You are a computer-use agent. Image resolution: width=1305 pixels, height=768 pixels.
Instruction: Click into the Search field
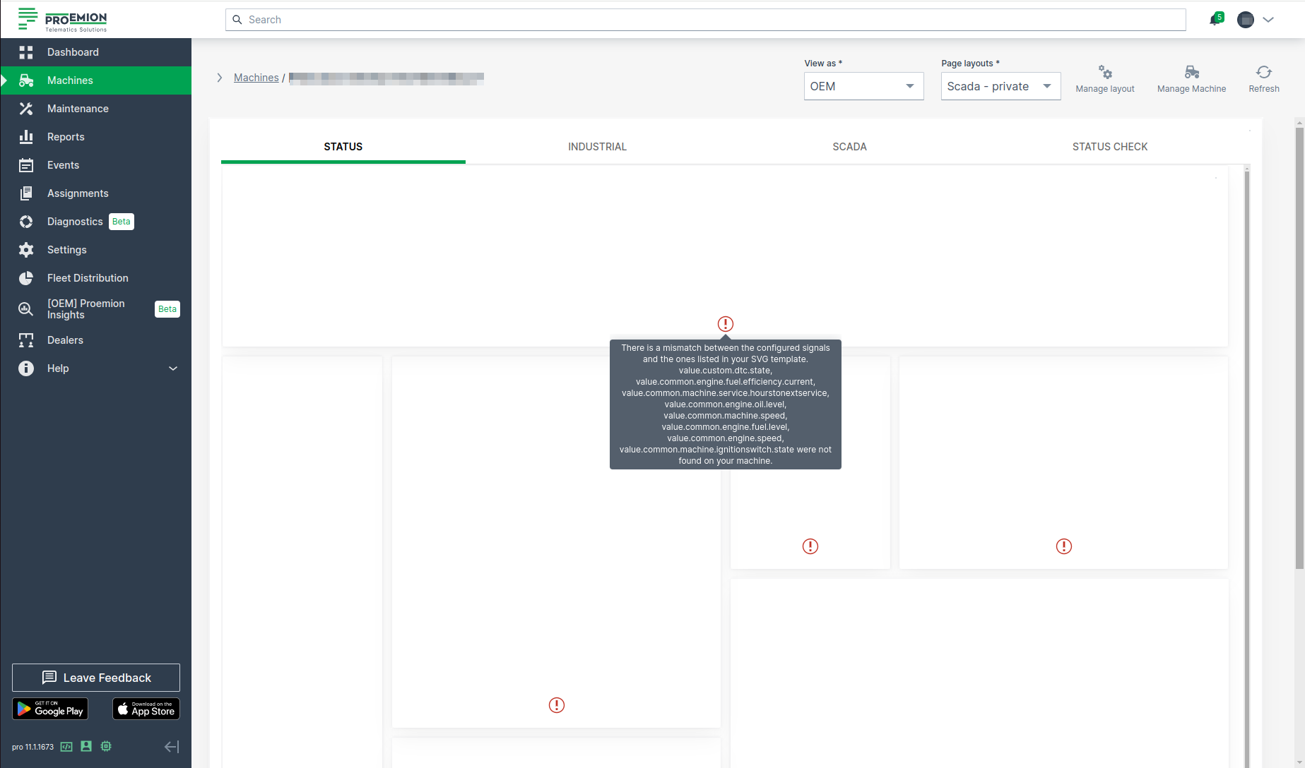pyautogui.click(x=707, y=20)
